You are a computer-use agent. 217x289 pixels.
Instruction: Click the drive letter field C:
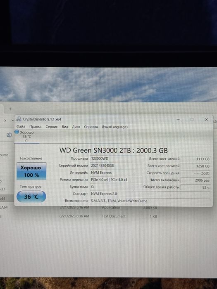116,187
